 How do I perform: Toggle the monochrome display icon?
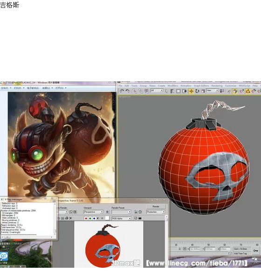(x=102, y=218)
